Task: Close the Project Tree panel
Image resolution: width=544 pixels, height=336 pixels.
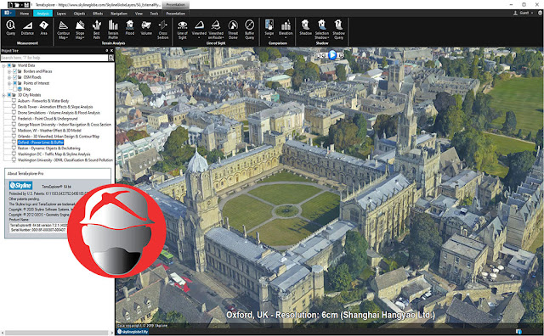Action: coord(111,51)
